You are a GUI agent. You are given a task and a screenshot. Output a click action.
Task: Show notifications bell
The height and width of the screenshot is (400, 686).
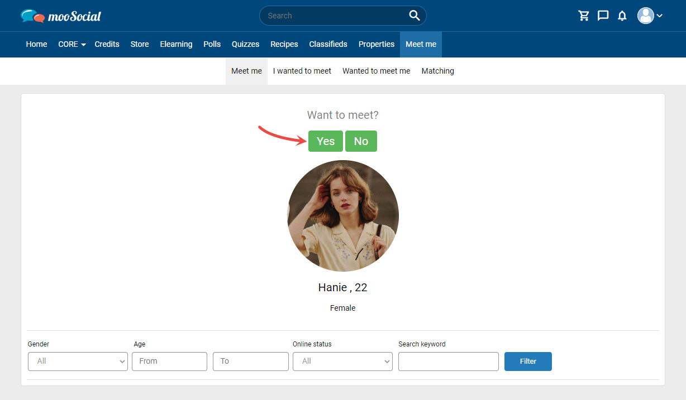click(622, 16)
